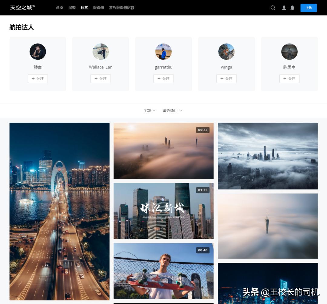Screen dimensions: 327x304
Task: Open the 签约摄影师招募 menu item
Action: click(x=121, y=8)
